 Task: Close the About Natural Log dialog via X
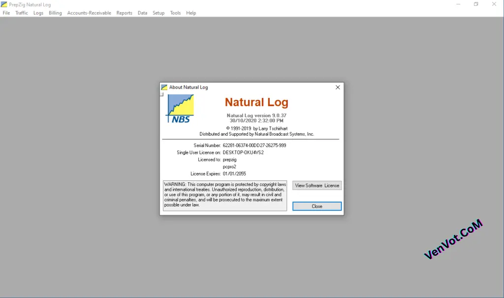(x=338, y=88)
